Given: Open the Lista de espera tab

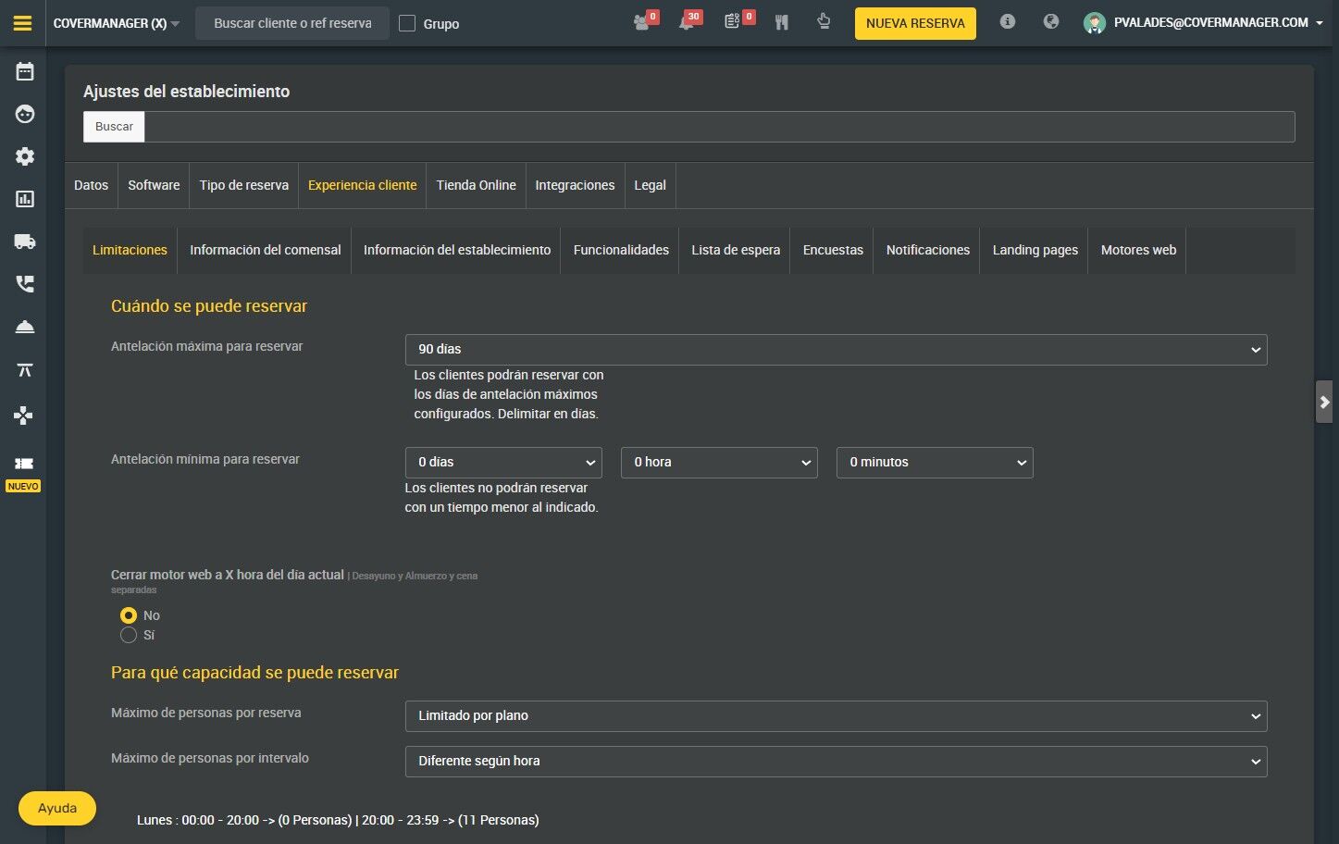Looking at the screenshot, I should click(736, 250).
